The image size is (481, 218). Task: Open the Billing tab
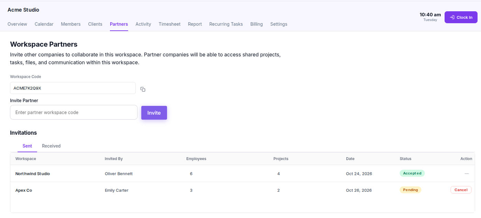pos(256,24)
